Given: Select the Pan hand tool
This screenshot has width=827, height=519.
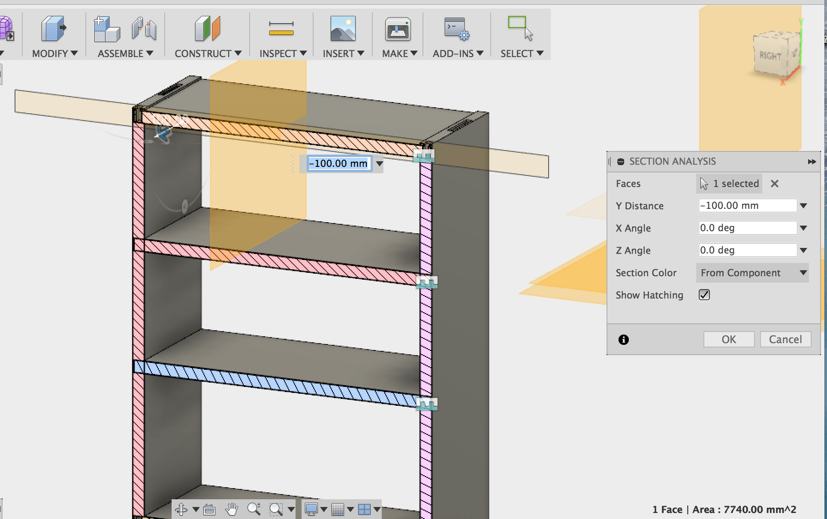Looking at the screenshot, I should 232,509.
